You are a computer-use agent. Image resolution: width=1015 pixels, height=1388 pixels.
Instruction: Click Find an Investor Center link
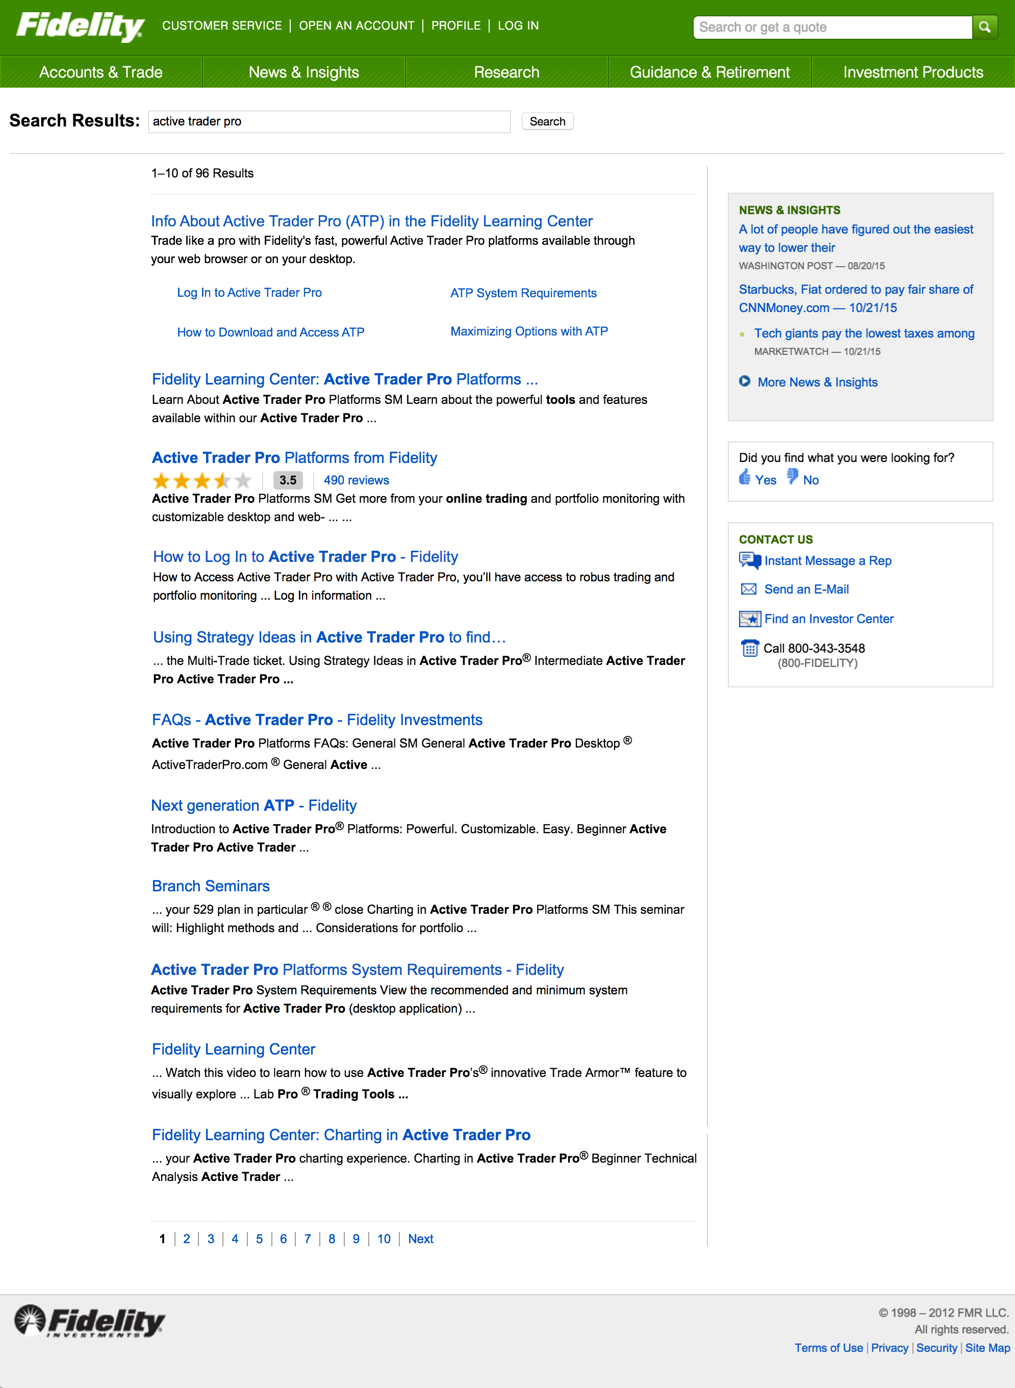pyautogui.click(x=829, y=619)
